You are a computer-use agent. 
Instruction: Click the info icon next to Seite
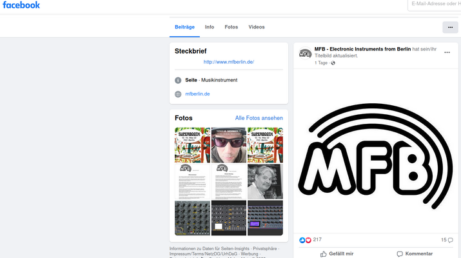(x=178, y=81)
